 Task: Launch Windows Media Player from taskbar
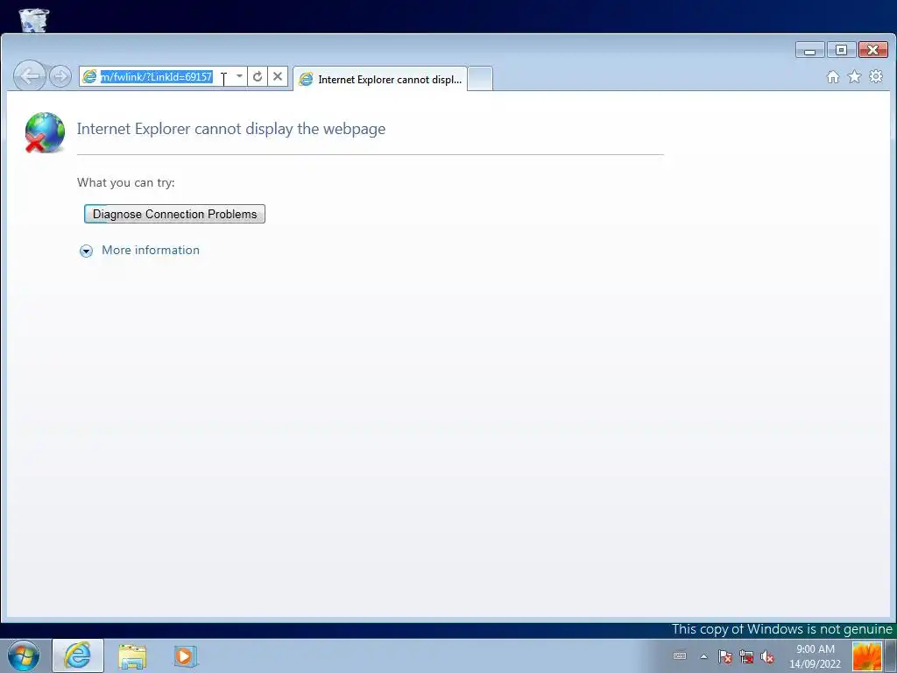(x=186, y=656)
